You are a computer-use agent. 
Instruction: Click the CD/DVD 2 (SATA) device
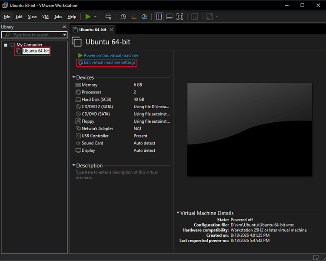(123, 107)
